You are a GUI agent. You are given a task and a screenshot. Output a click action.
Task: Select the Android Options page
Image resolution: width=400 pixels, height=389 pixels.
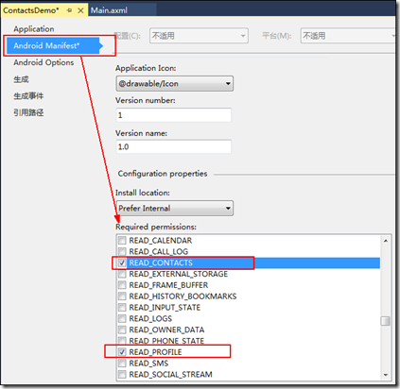[x=43, y=62]
